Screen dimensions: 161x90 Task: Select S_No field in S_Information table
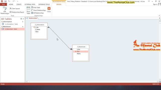(39, 27)
